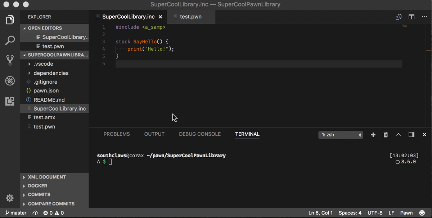Click the SayHello function name in code
The image size is (432, 218).
[145, 42]
